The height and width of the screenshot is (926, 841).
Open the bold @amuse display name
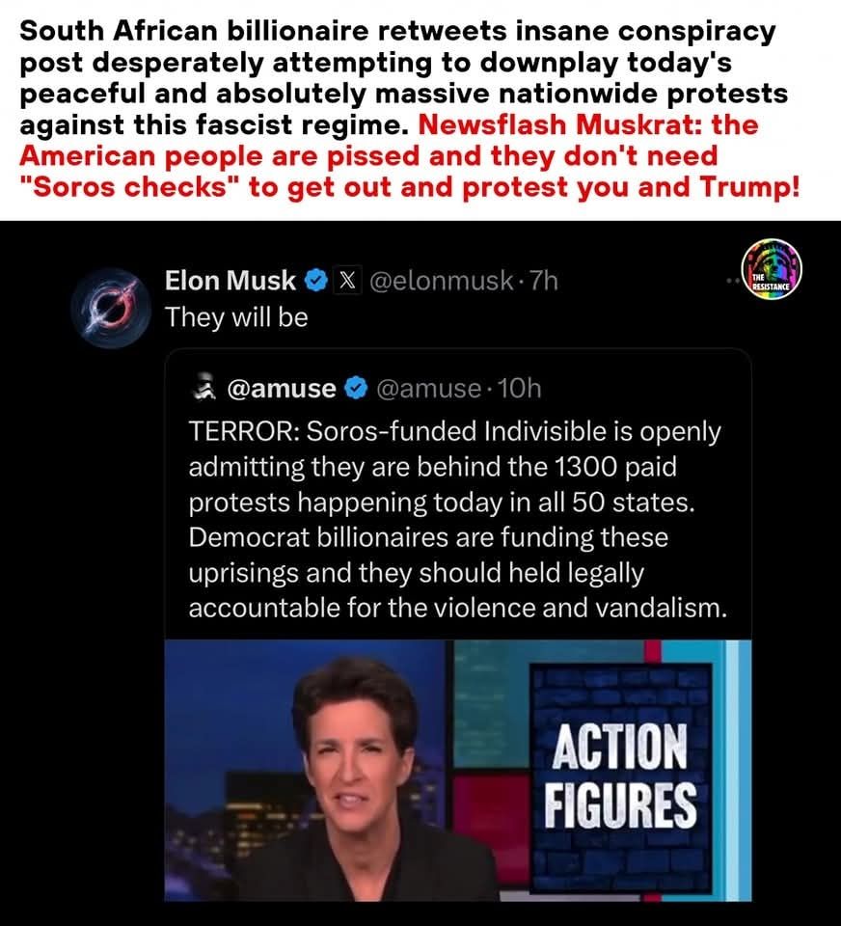tap(281, 389)
